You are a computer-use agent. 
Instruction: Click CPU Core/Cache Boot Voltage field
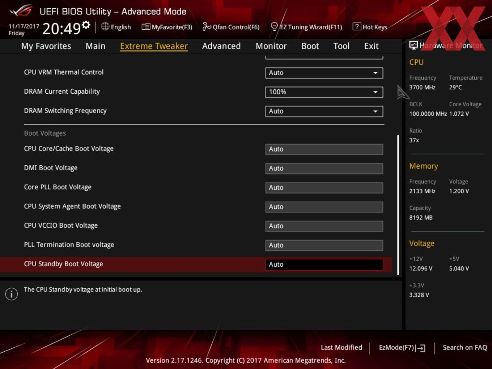pyautogui.click(x=324, y=149)
